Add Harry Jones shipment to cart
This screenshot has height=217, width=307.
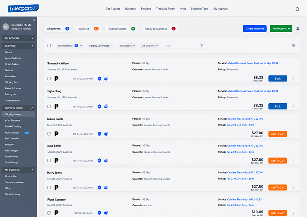point(277,188)
